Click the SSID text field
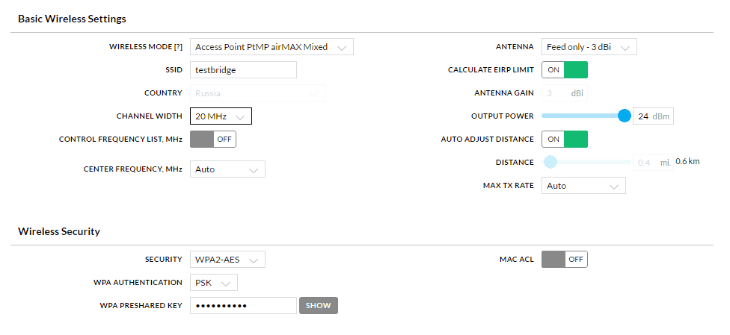Viewport: 730px width, 335px height. point(243,70)
